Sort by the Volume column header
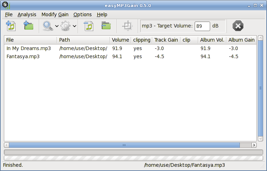Viewport: 267px width, 171px height. 120,40
